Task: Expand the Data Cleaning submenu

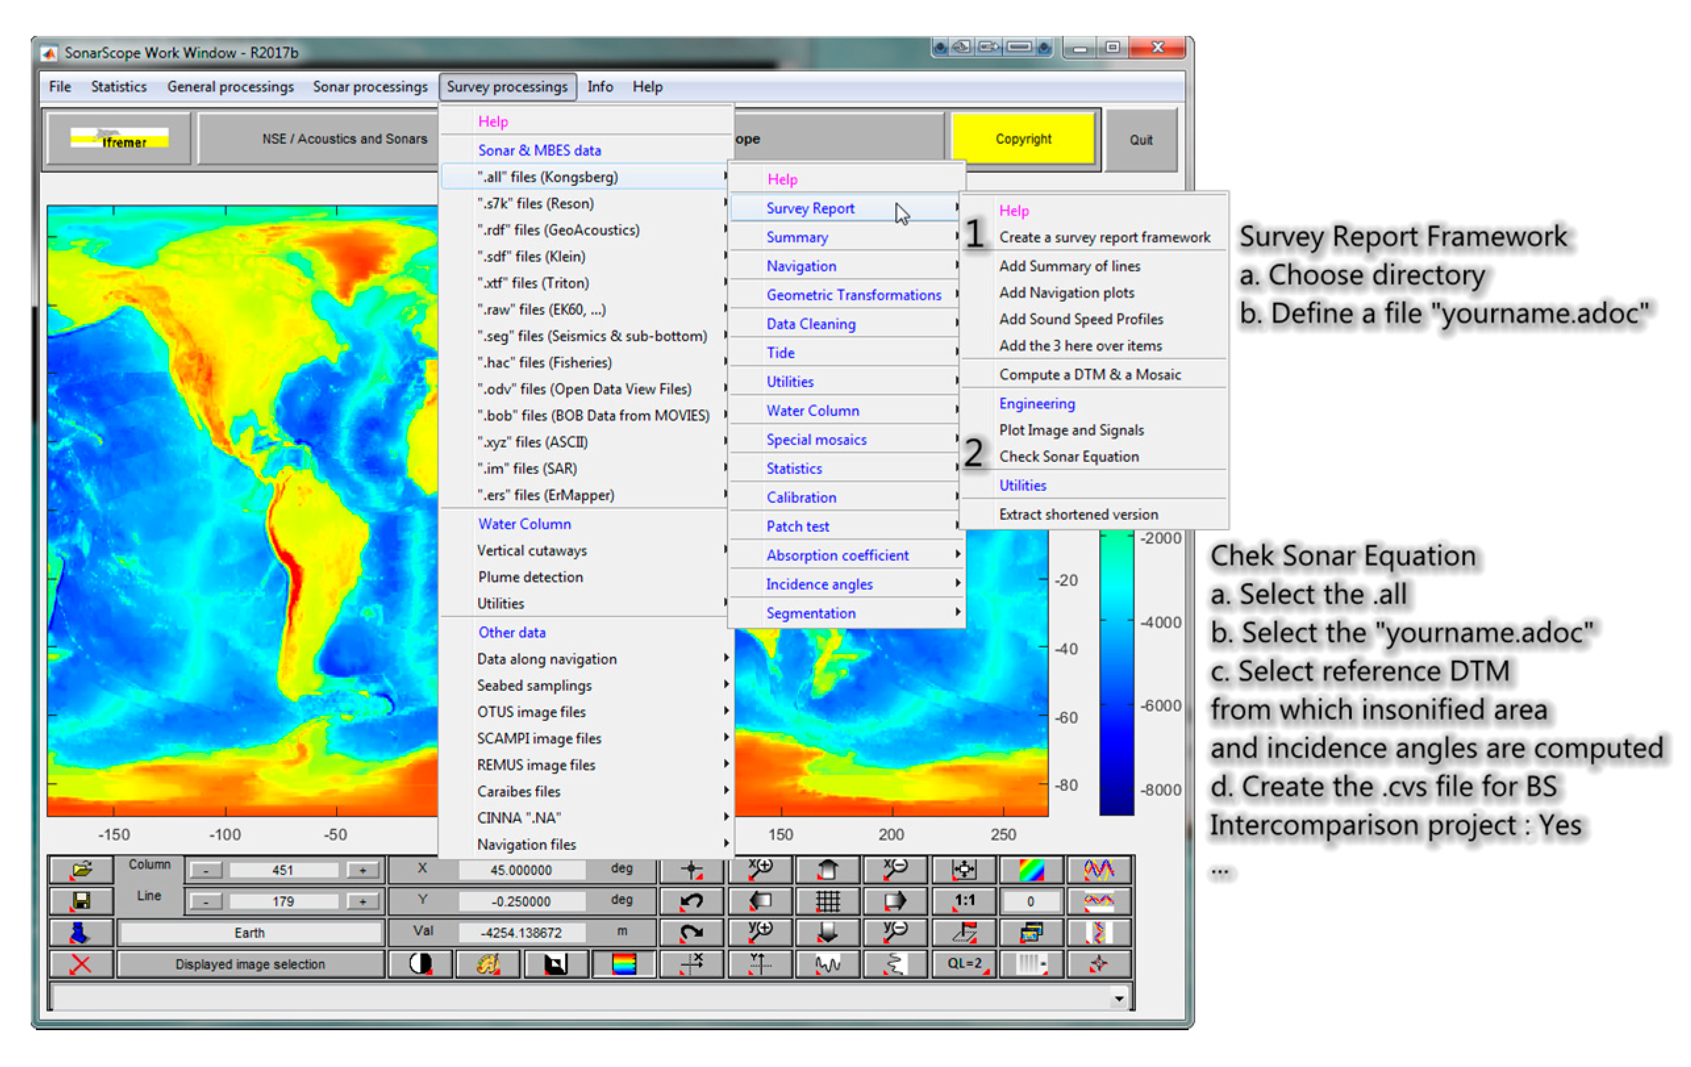Action: 846,323
